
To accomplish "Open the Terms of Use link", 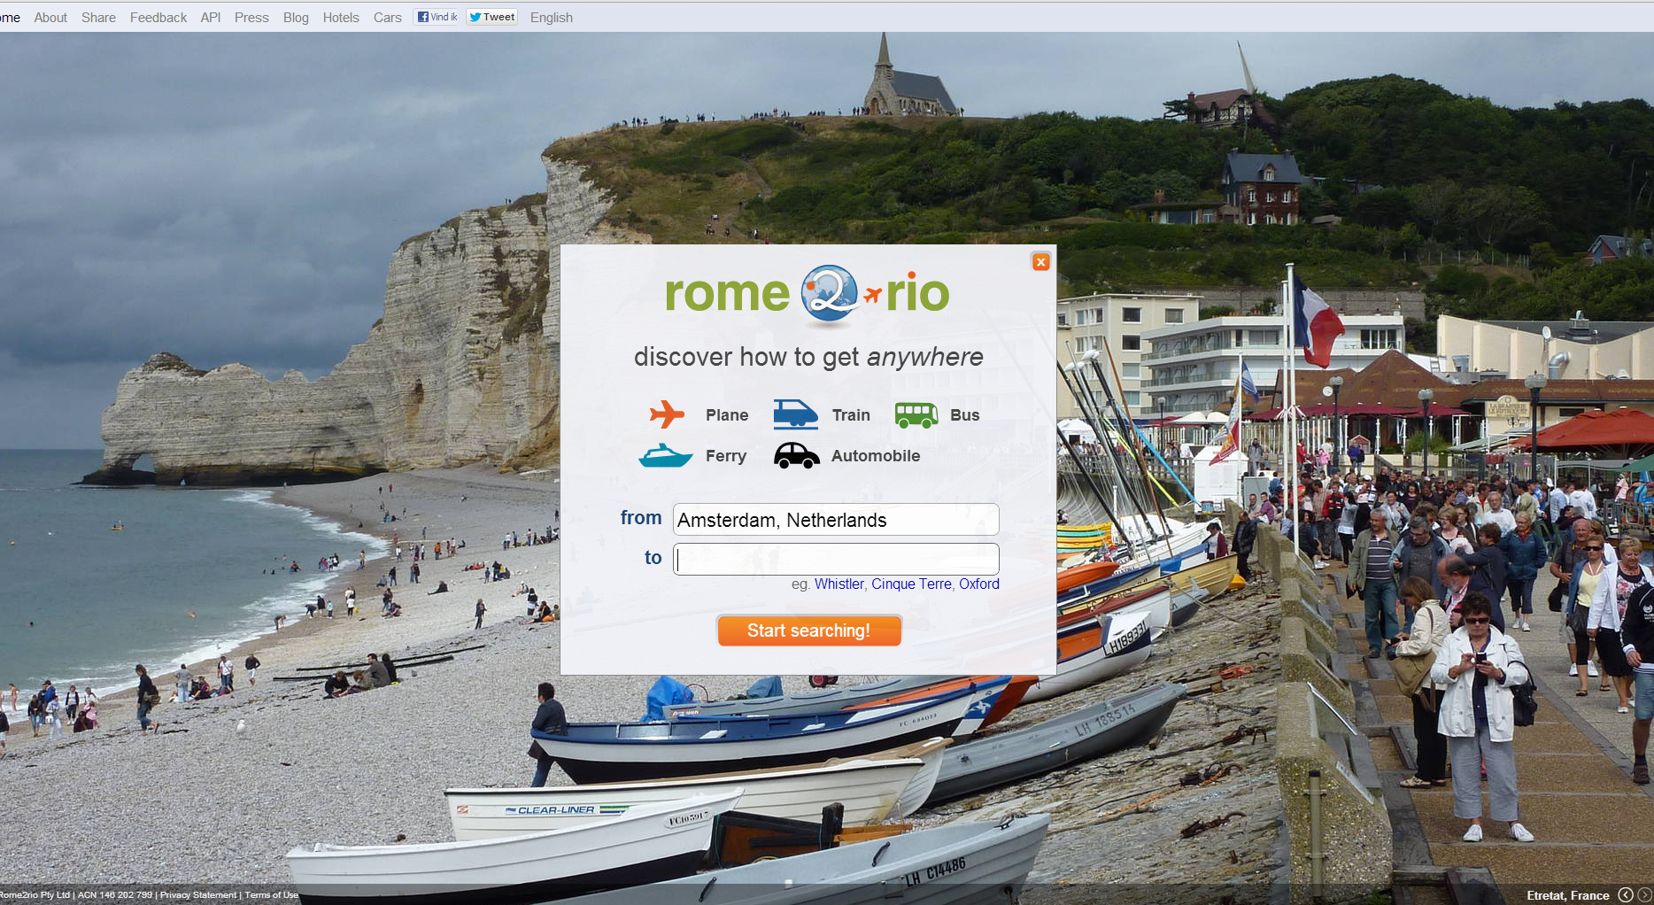I will click(271, 895).
